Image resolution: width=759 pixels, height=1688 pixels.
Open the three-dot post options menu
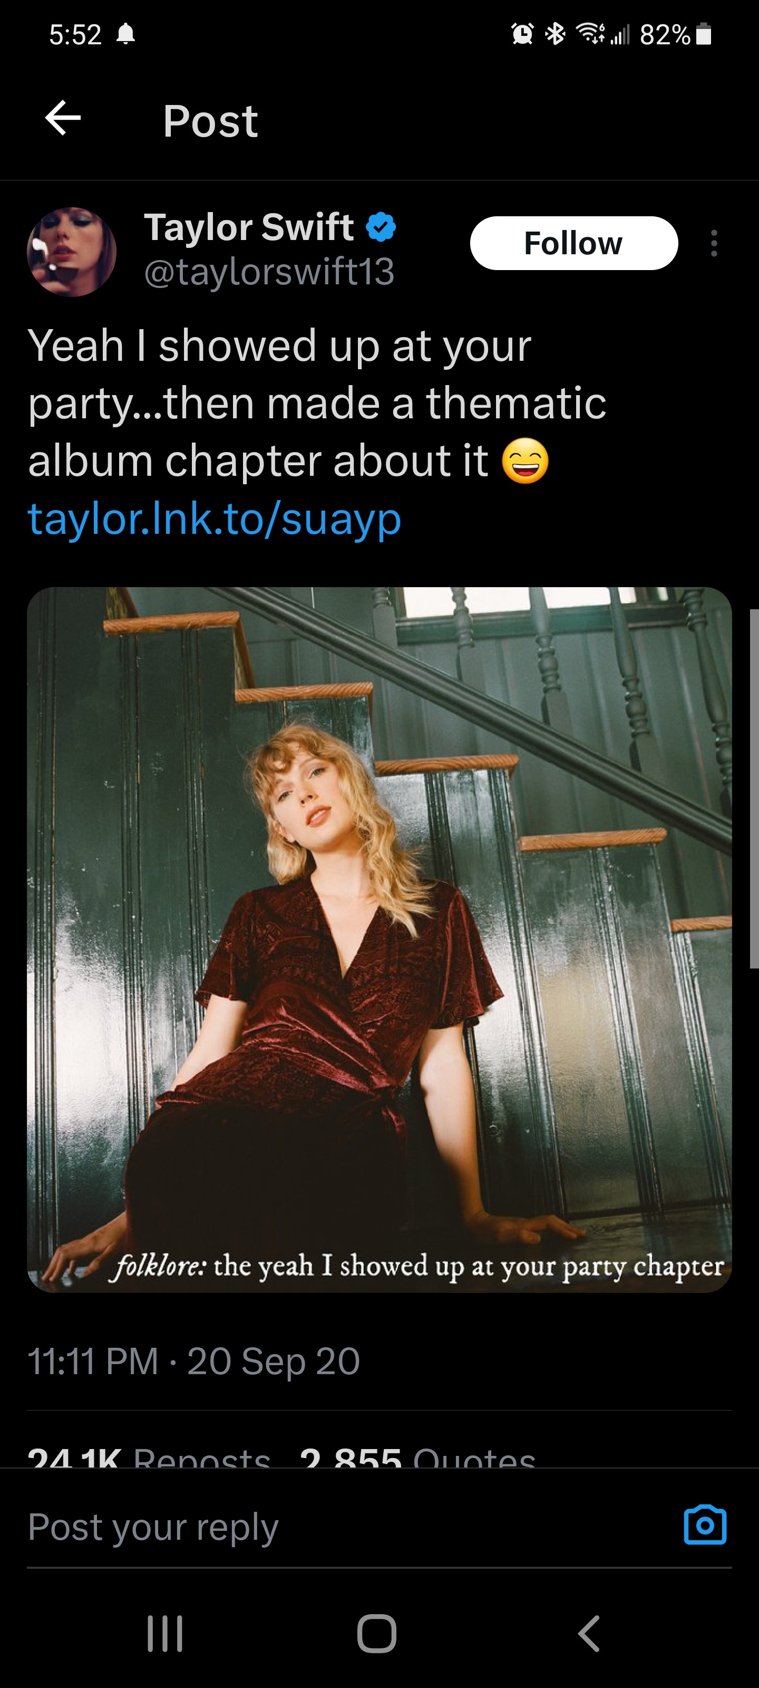coord(713,243)
